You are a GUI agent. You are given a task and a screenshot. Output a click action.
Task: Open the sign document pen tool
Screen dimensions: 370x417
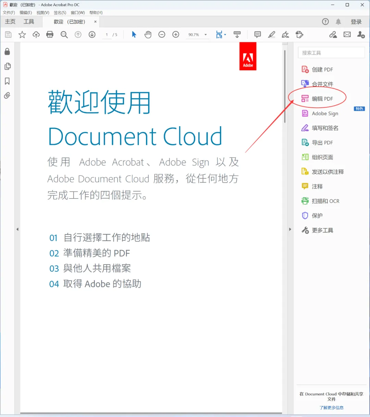pos(285,35)
